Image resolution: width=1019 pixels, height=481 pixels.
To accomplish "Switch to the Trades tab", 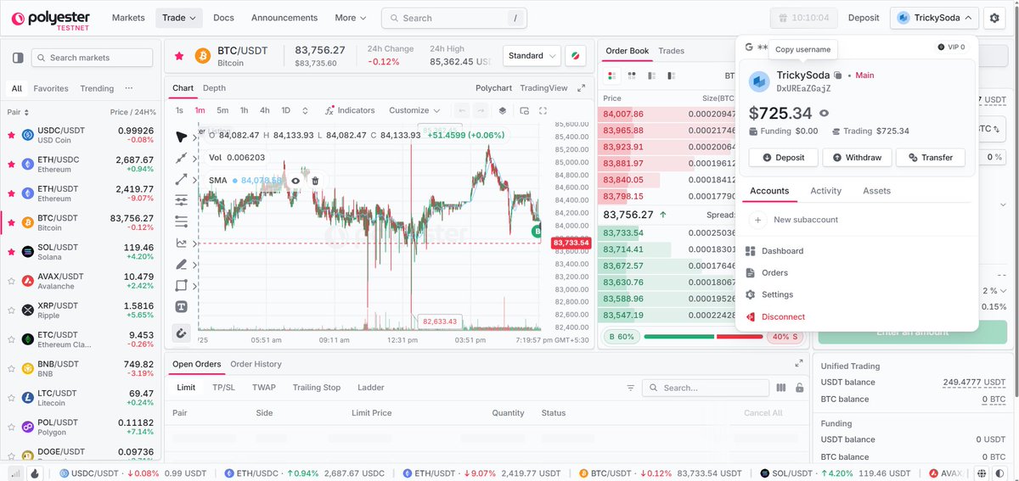I will click(x=671, y=51).
